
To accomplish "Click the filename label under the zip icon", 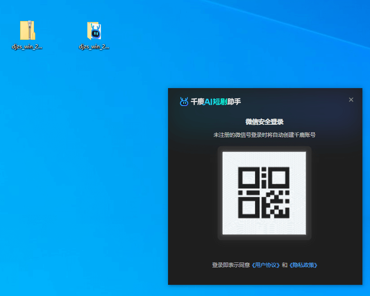I will pyautogui.click(x=27, y=47).
